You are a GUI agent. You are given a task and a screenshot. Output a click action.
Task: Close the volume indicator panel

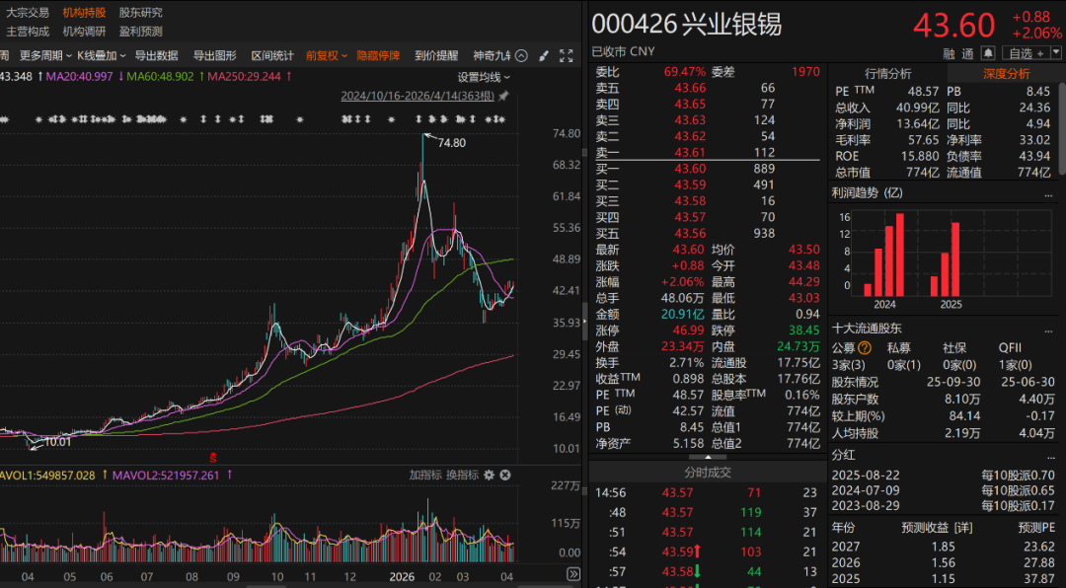(505, 476)
